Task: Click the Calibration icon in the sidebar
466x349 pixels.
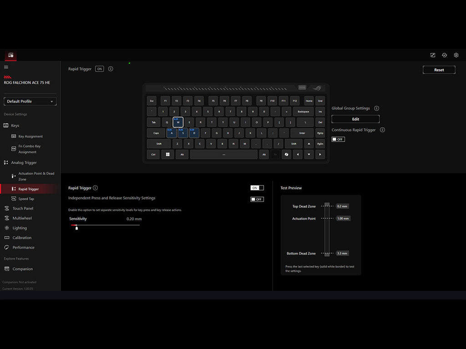Action: [x=6, y=238]
